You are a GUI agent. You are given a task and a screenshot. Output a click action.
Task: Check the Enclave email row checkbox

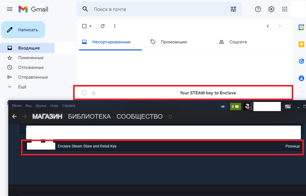point(84,93)
